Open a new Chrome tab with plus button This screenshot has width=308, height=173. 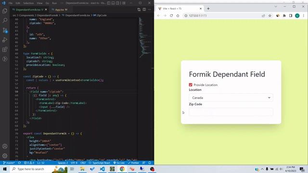[208, 9]
